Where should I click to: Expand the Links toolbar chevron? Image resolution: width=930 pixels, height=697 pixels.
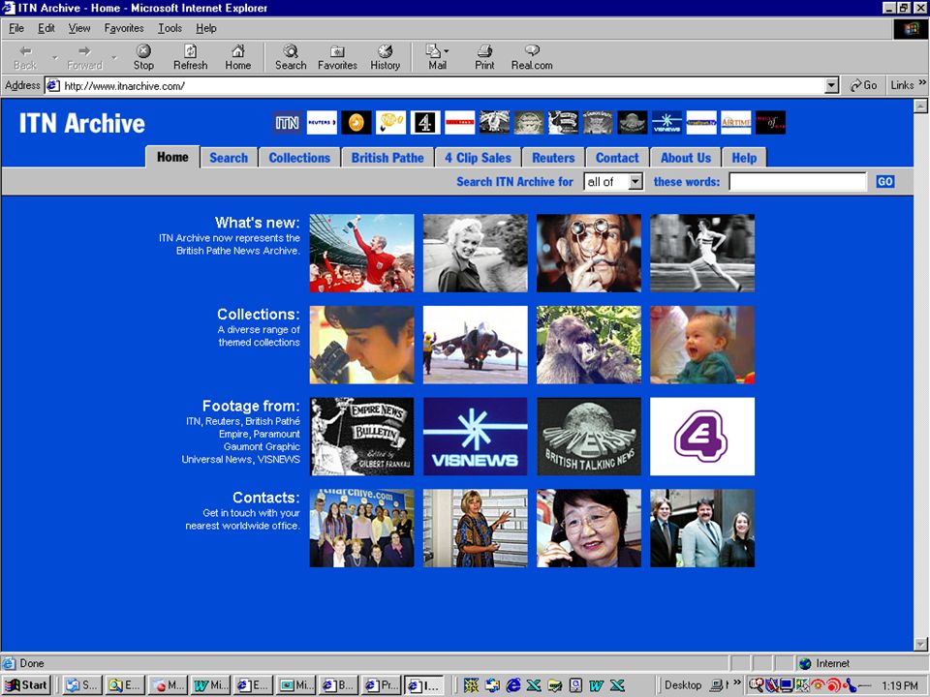pyautogui.click(x=921, y=83)
